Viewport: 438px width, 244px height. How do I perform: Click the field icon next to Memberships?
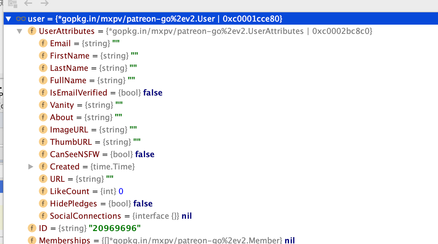coord(32,240)
